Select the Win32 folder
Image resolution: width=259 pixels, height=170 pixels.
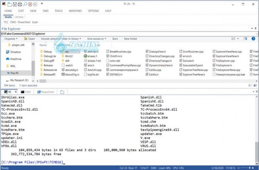(x=67, y=56)
